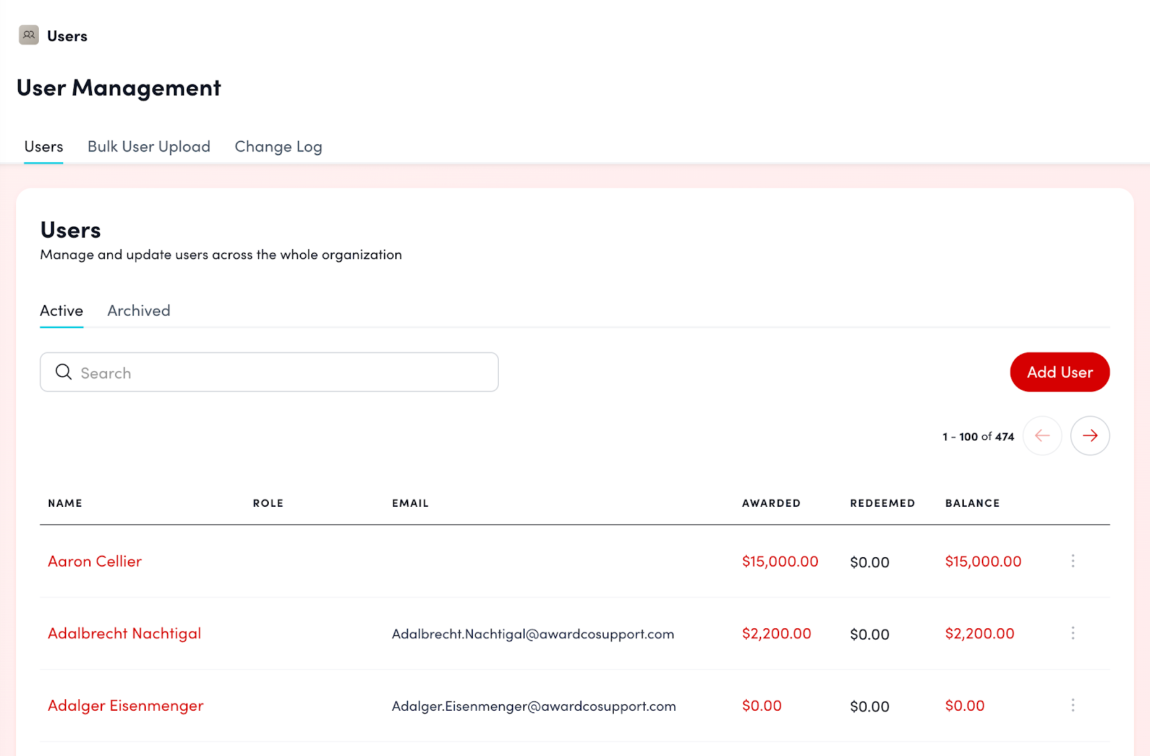The height and width of the screenshot is (756, 1150).
Task: Click the Users group icon in header
Action: pos(29,35)
